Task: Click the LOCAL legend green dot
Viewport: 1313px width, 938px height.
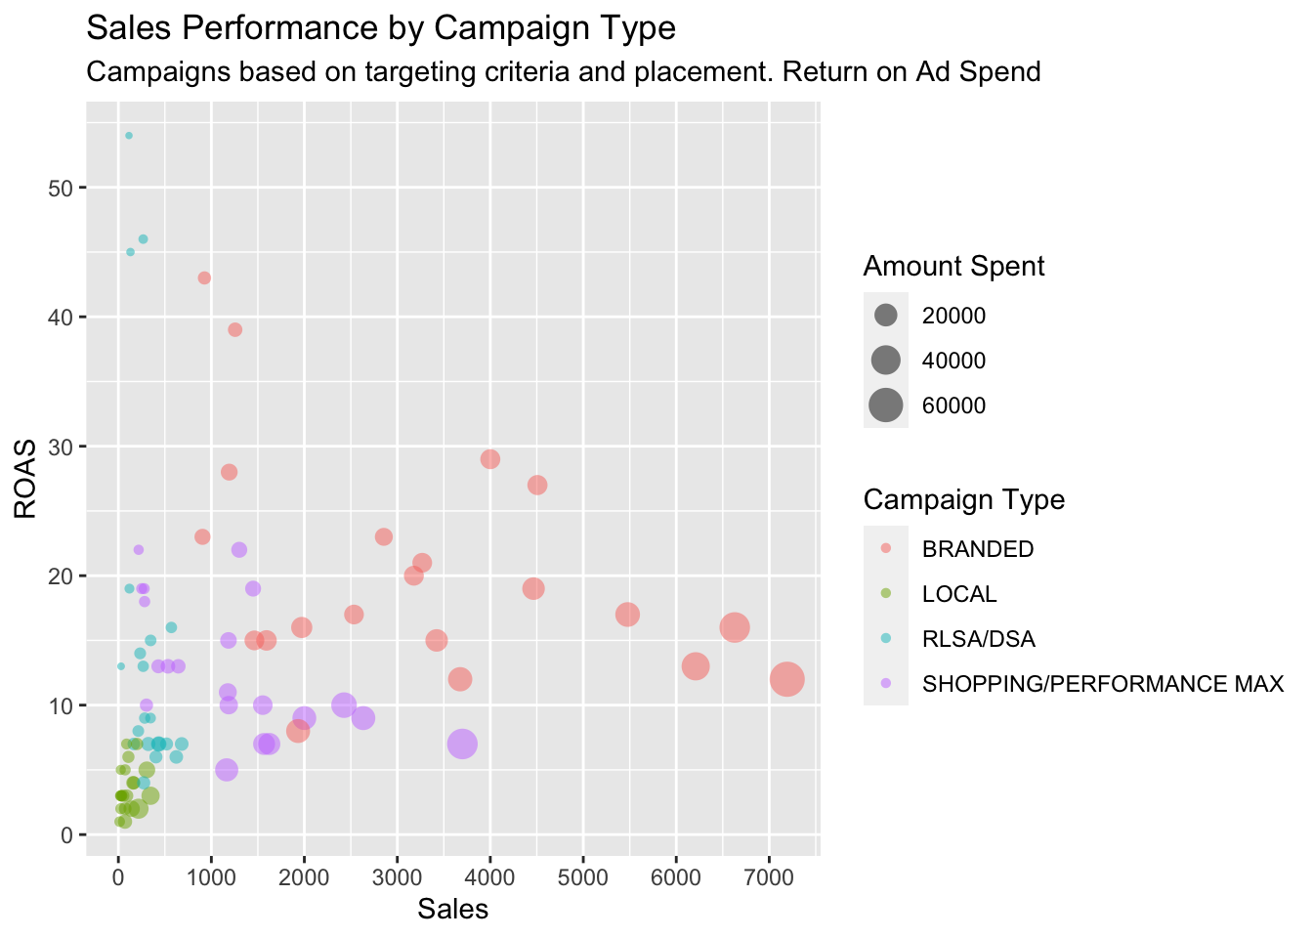Action: pyautogui.click(x=886, y=594)
